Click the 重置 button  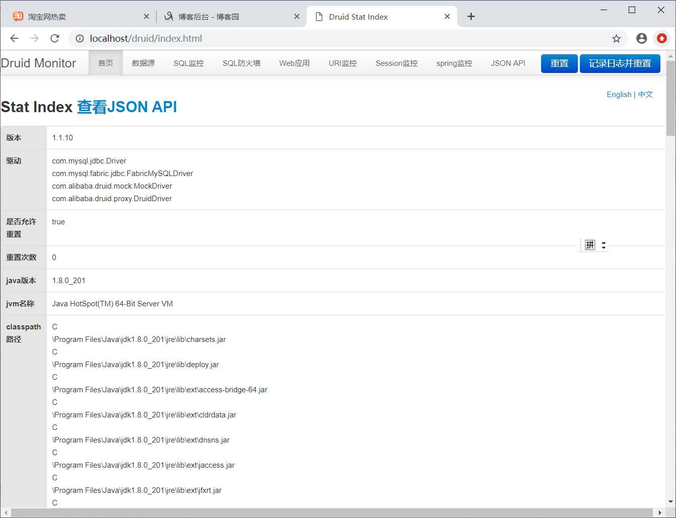tap(559, 63)
